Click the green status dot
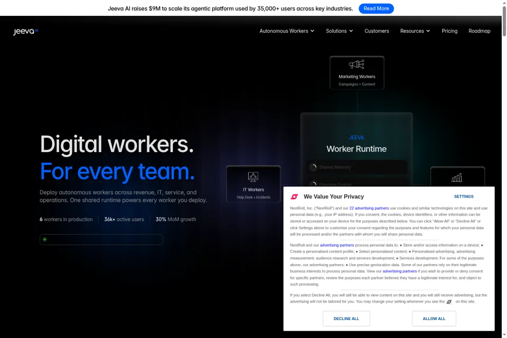The width and height of the screenshot is (507, 338). (44, 239)
